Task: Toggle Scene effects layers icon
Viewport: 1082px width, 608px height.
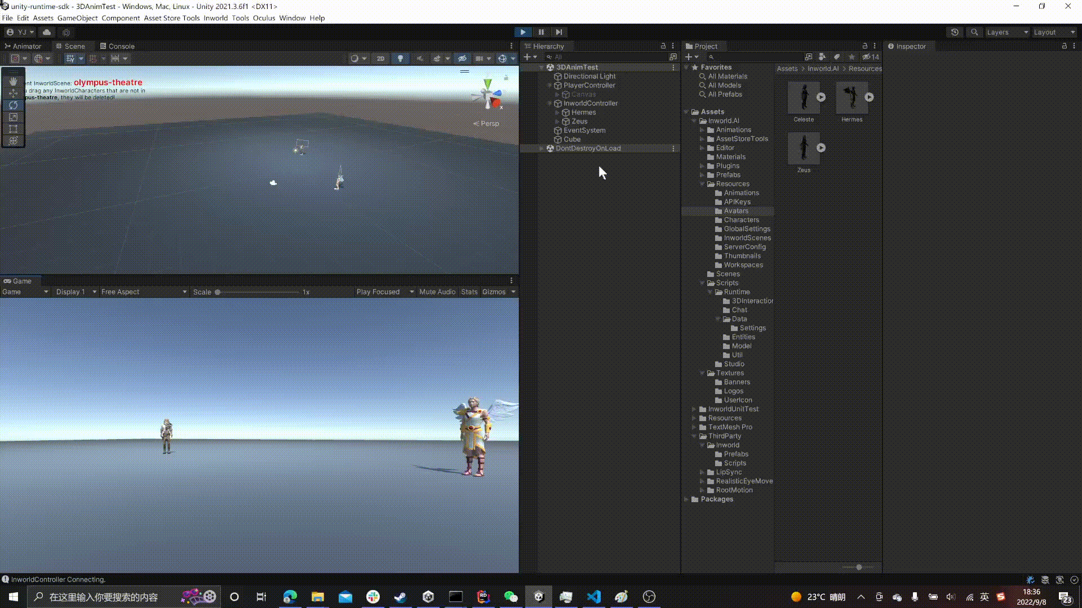Action: pos(437,59)
